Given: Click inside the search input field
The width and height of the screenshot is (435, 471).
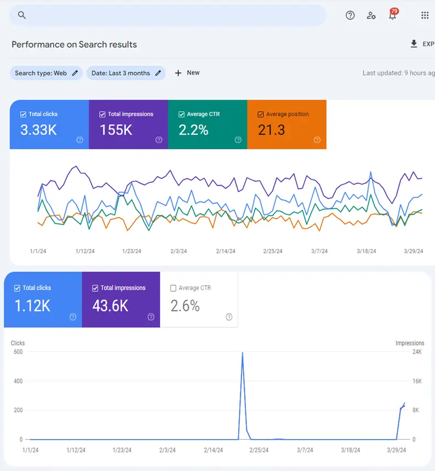Looking at the screenshot, I should click(x=165, y=15).
